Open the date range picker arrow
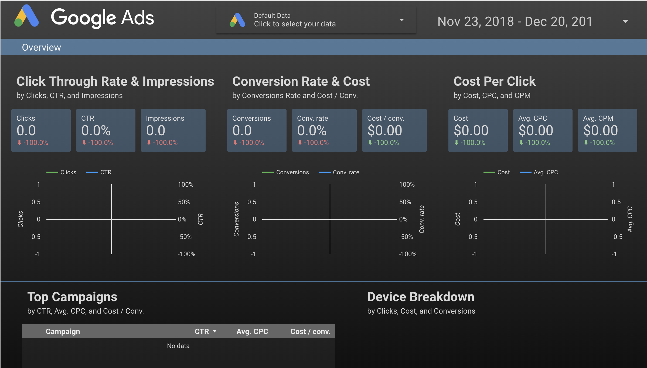This screenshot has width=647, height=368. pos(625,21)
